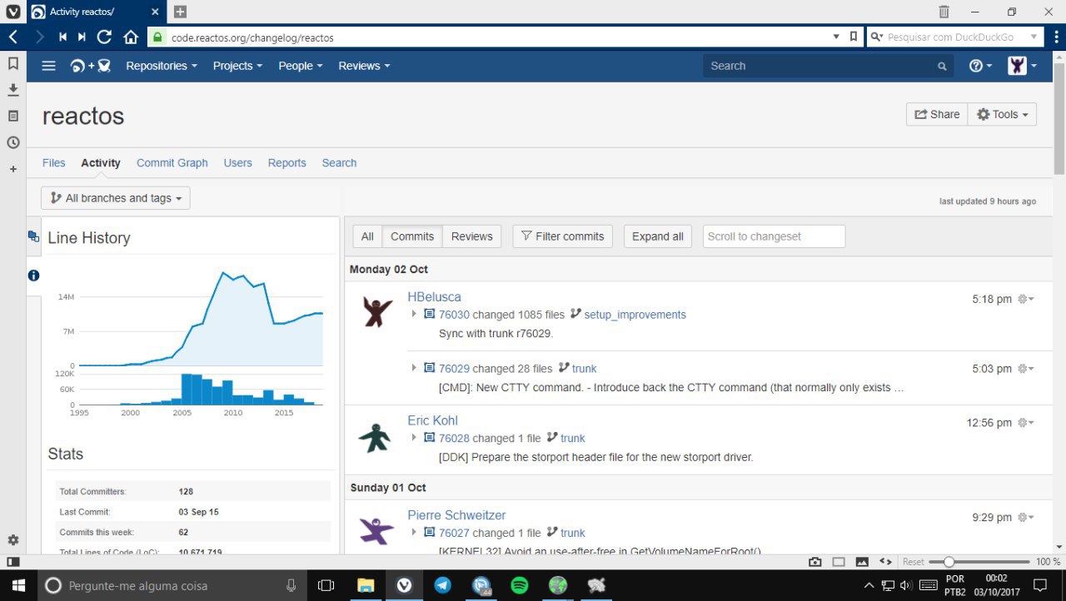
Task: Toggle the side panel visibility
Action: [13, 562]
